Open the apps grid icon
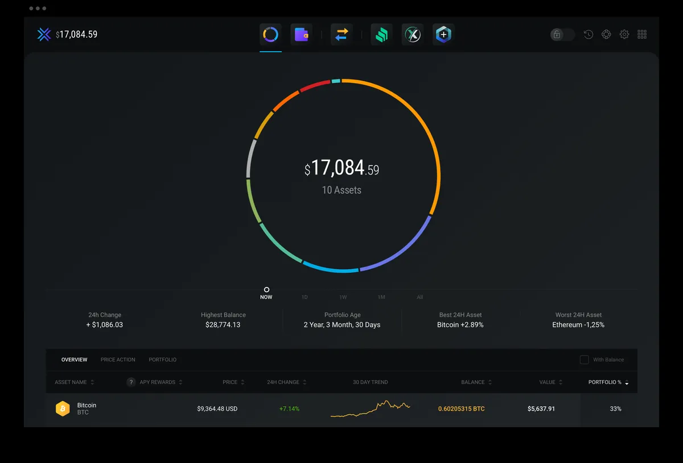Image resolution: width=683 pixels, height=463 pixels. [642, 35]
